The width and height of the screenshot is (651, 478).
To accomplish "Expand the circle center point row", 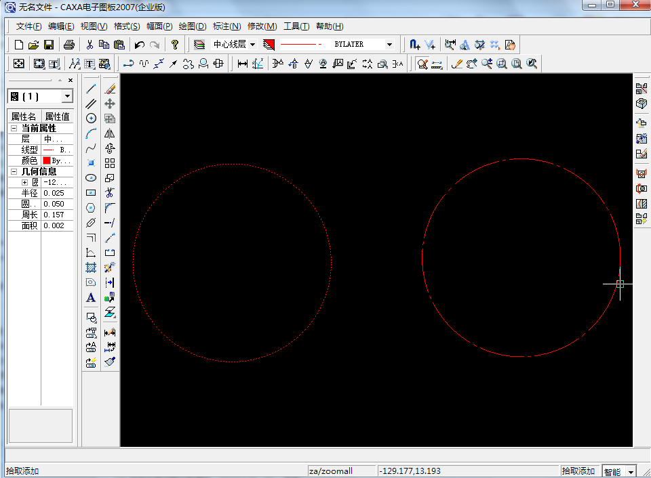I will pos(25,183).
